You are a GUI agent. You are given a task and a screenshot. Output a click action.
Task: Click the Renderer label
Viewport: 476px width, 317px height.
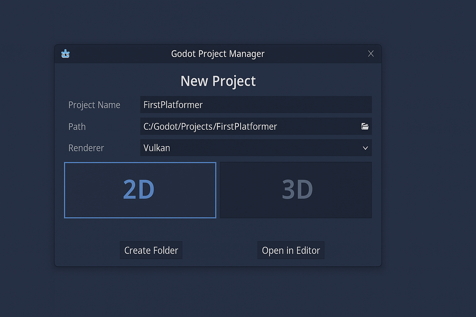click(x=86, y=148)
